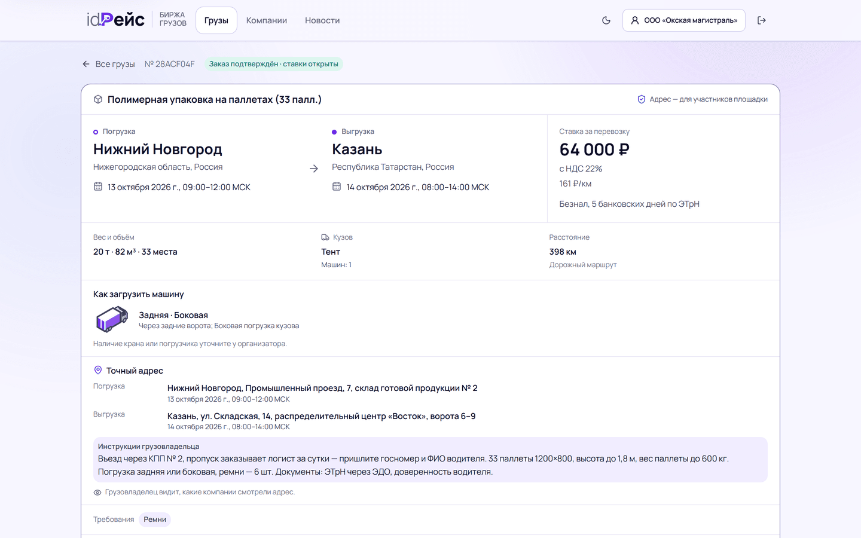Image resolution: width=861 pixels, height=538 pixels.
Task: Toggle dark mode moon icon
Action: pyautogui.click(x=606, y=20)
